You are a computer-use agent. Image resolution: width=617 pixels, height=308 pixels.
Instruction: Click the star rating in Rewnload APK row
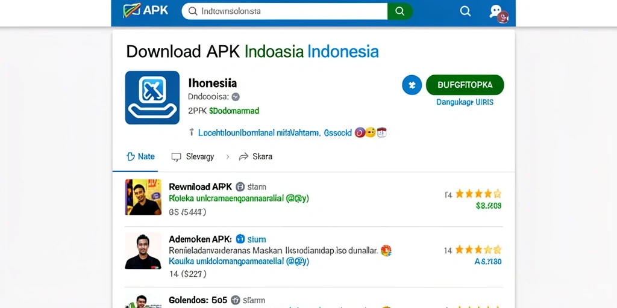tap(478, 194)
